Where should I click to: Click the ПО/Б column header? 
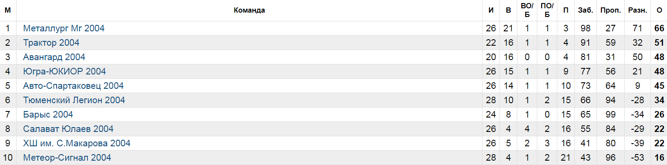pyautogui.click(x=547, y=10)
